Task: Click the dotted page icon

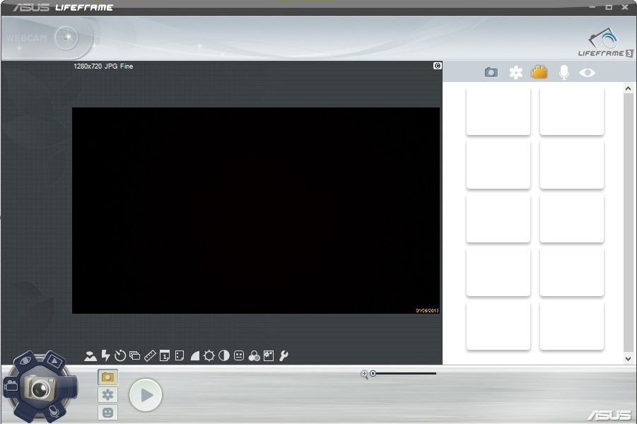Action: (x=179, y=355)
